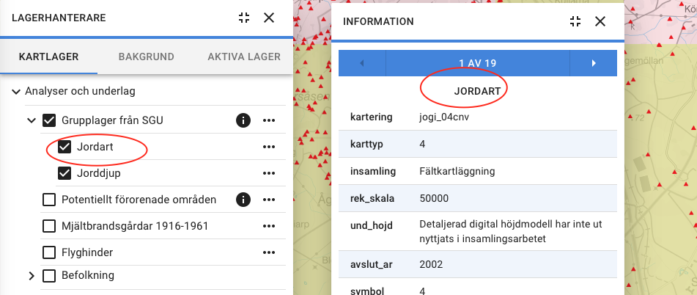697x295 pixels.
Task: Show info for Potentiellt förorenade områden
Action: tap(243, 200)
